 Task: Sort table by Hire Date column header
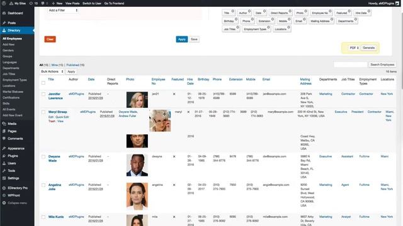click(190, 82)
